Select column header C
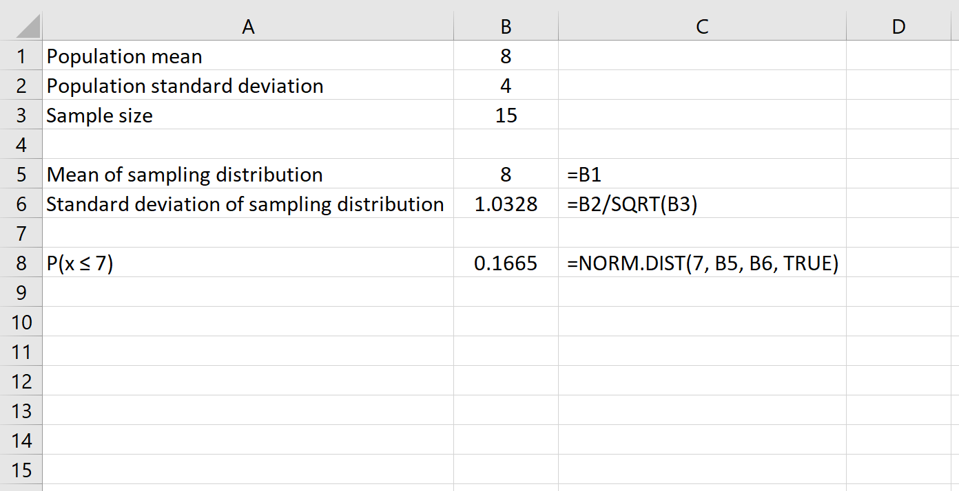The image size is (959, 491). click(701, 26)
